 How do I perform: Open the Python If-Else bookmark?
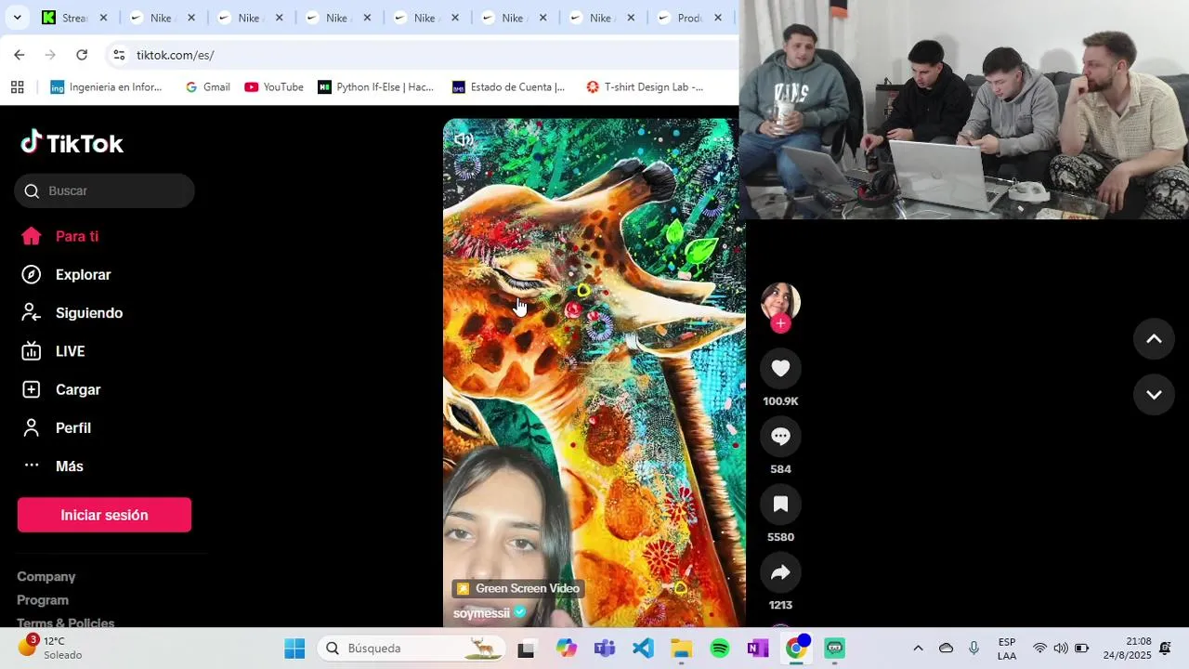pyautogui.click(x=375, y=87)
